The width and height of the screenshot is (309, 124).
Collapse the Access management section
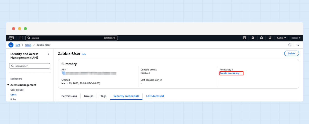coord(8,85)
